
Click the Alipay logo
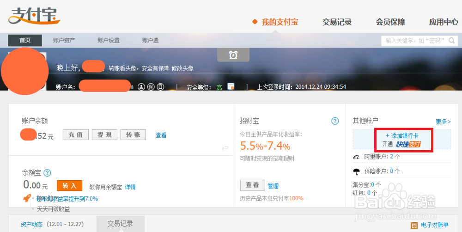[34, 17]
